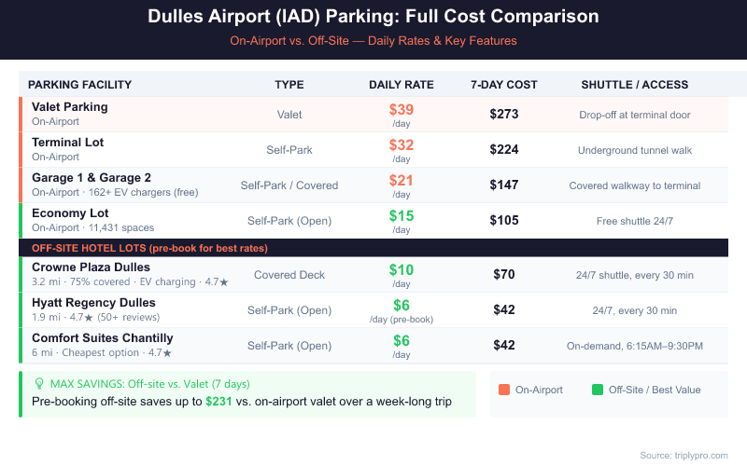747x466 pixels.
Task: Click the PARKING FACILITY column header
Action: coord(79,85)
